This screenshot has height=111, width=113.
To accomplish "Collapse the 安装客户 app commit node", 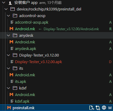I will pyautogui.click(x=4, y=3).
